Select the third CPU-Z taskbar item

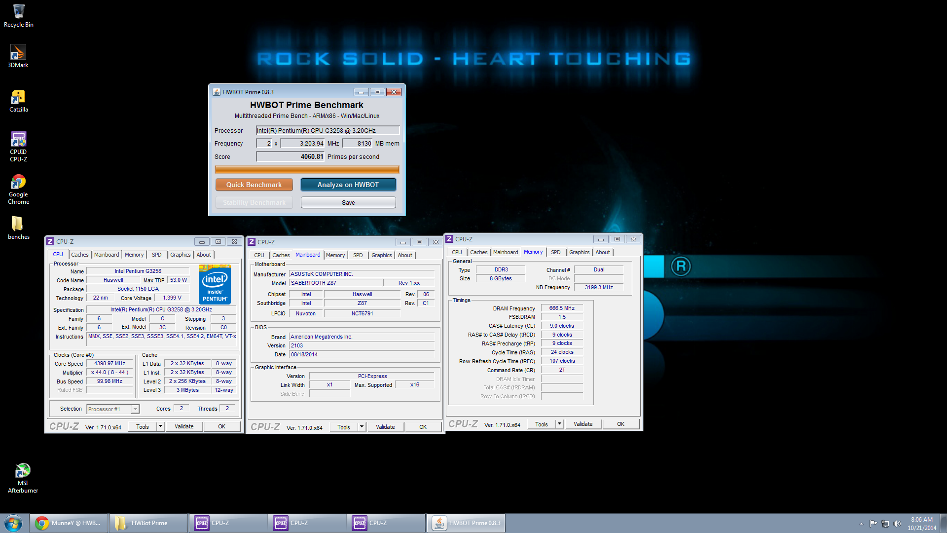coord(386,523)
